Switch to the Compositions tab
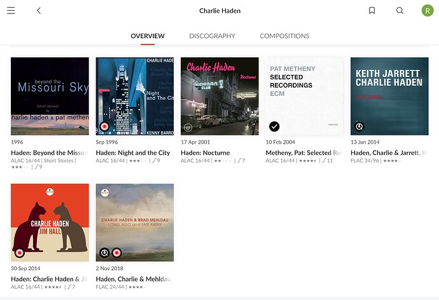This screenshot has height=300, width=439. (x=284, y=36)
